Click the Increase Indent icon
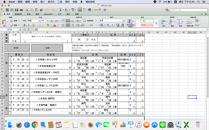This screenshot has height=130, width=209. (x=83, y=25)
